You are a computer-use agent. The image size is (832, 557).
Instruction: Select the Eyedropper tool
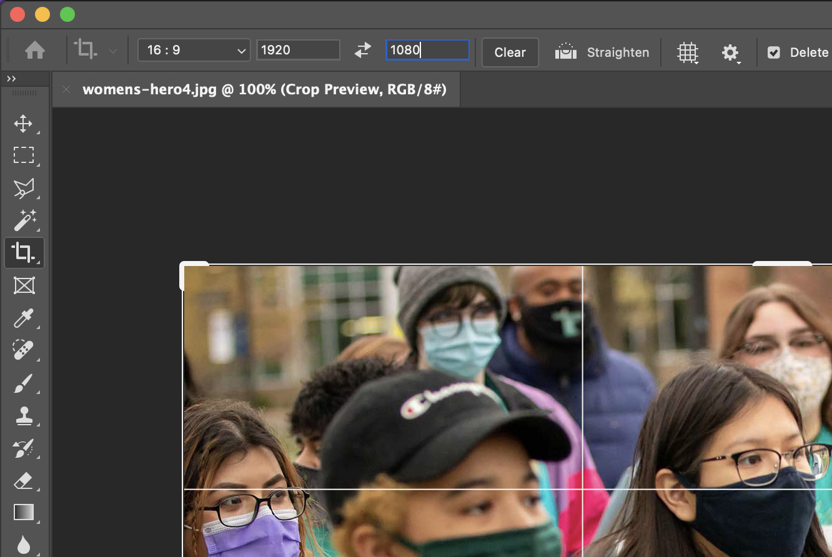(24, 318)
